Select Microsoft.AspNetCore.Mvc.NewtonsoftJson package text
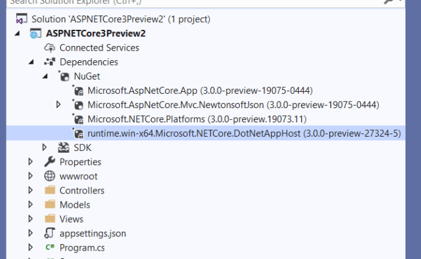The width and height of the screenshot is (421, 259). click(x=233, y=105)
